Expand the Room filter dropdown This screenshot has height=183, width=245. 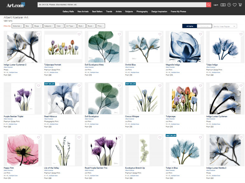click(x=91, y=26)
